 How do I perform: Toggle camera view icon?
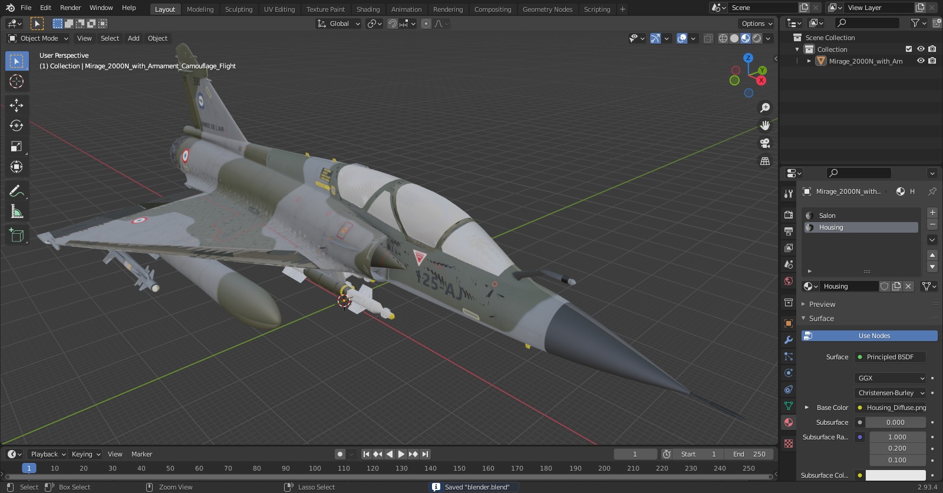(765, 143)
